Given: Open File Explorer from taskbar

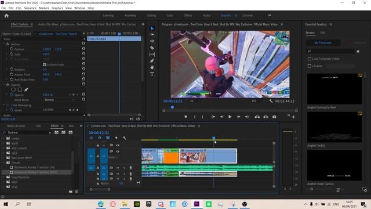Looking at the screenshot, I should (x=125, y=204).
